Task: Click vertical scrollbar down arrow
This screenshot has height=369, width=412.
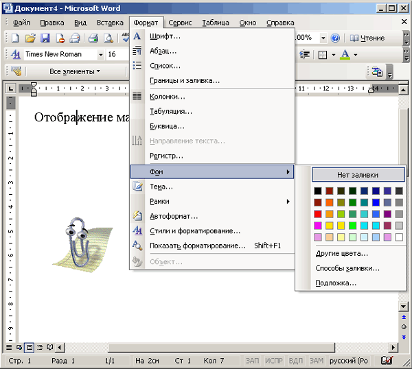Action: [403, 307]
